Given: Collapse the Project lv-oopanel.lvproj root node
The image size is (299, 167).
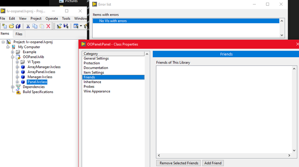Looking at the screenshot, I should pos(3,42).
